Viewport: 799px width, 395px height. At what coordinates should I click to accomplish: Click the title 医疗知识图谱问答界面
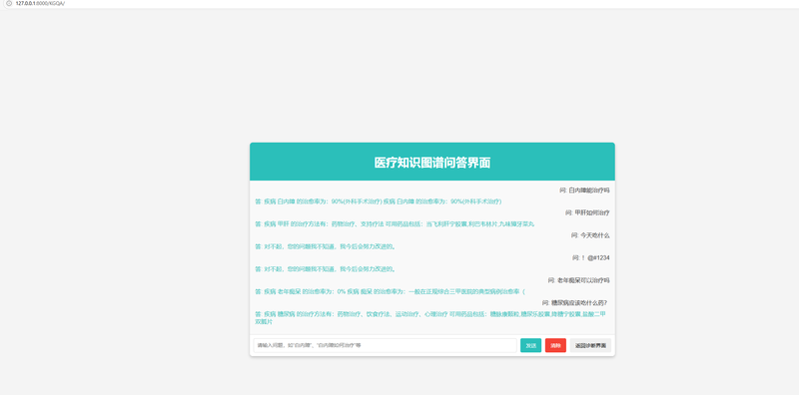(432, 163)
